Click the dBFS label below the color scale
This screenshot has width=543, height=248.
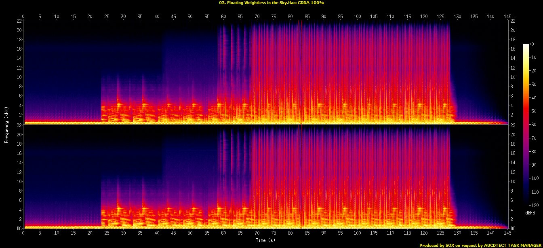coord(530,212)
